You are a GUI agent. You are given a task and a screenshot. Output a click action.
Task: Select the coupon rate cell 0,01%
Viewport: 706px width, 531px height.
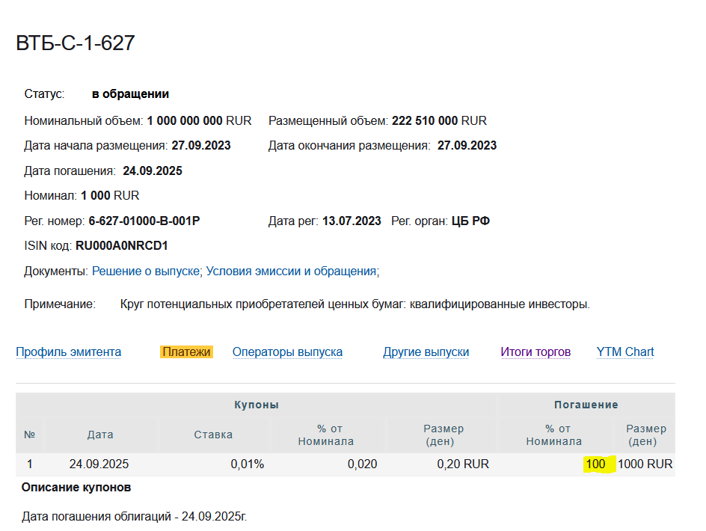(248, 464)
